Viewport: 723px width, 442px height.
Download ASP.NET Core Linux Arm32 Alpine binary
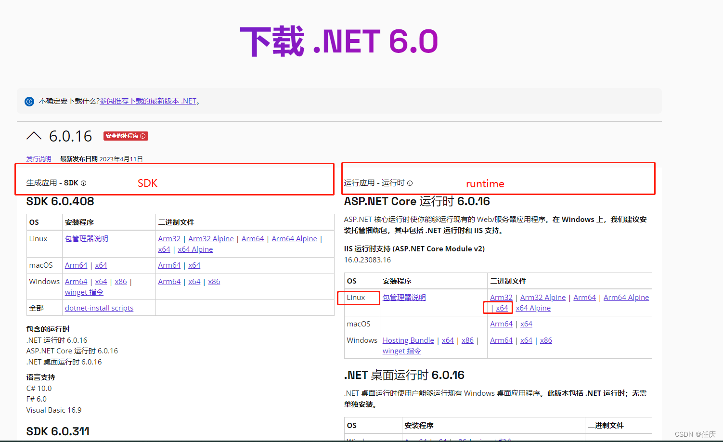tap(543, 298)
